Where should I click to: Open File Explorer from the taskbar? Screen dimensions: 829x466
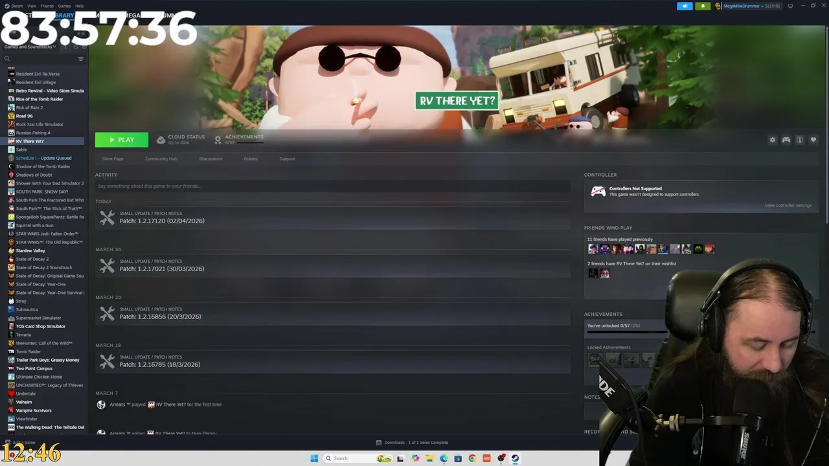[429, 458]
